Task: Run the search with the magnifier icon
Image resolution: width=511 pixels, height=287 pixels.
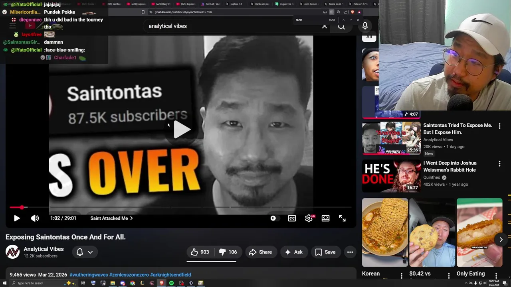Action: click(x=341, y=26)
